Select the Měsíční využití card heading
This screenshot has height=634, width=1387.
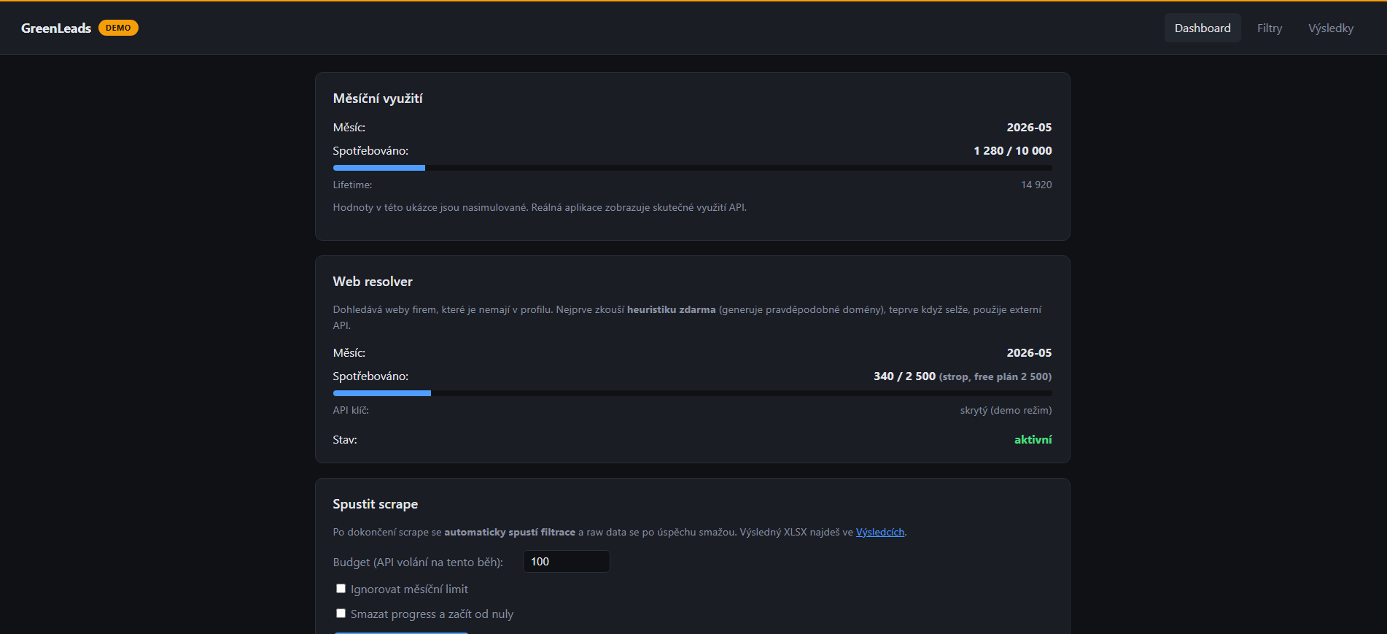click(x=378, y=98)
